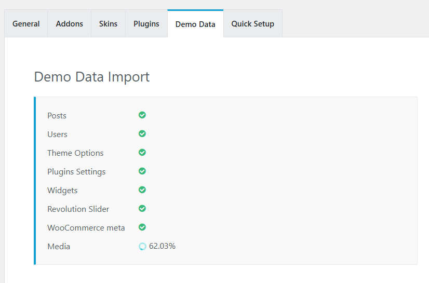Open the Quick Setup tab
This screenshot has height=283, width=429.
click(253, 24)
